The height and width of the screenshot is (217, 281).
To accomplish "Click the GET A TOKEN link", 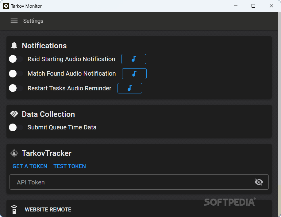I will (x=30, y=166).
